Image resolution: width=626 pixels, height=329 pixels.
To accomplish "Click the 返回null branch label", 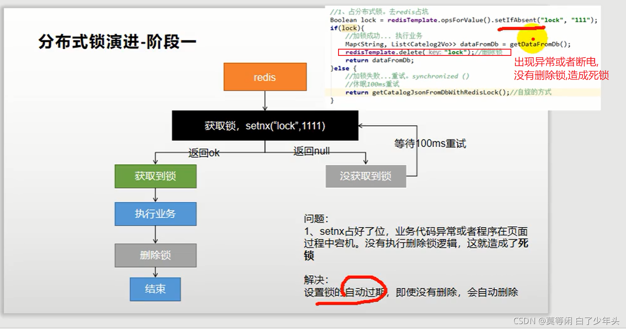I will pyautogui.click(x=312, y=152).
